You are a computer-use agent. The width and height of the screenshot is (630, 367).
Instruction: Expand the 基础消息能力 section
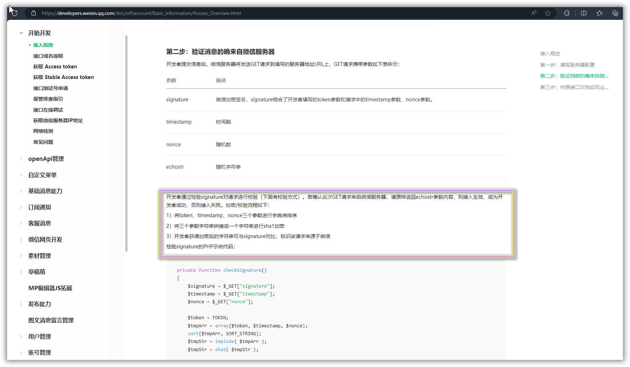[x=21, y=191]
